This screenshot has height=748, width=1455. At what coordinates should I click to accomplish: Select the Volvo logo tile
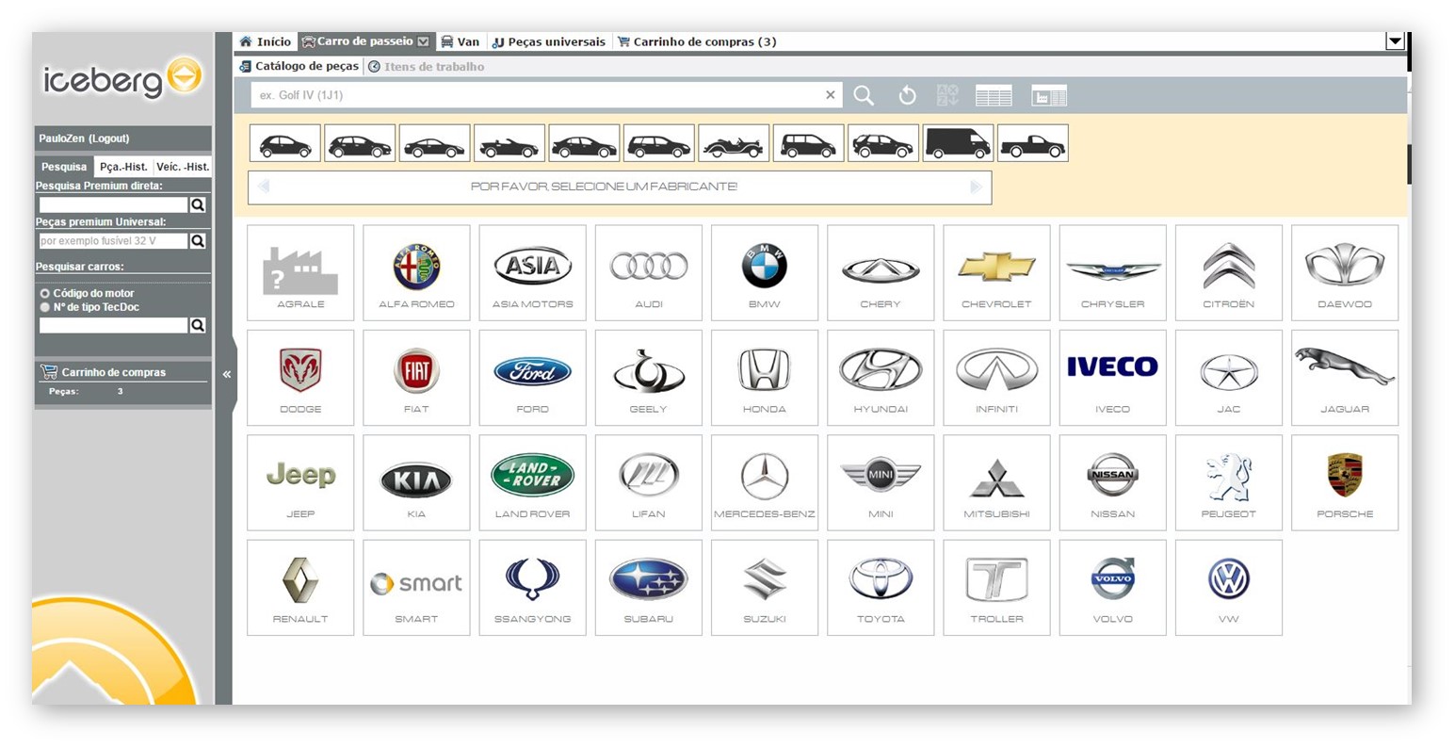(x=1112, y=587)
